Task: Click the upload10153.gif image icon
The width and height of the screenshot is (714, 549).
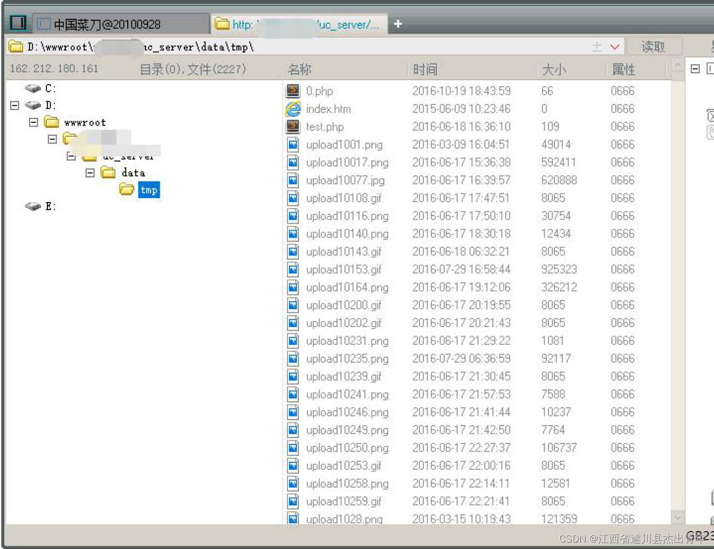Action: pyautogui.click(x=293, y=269)
